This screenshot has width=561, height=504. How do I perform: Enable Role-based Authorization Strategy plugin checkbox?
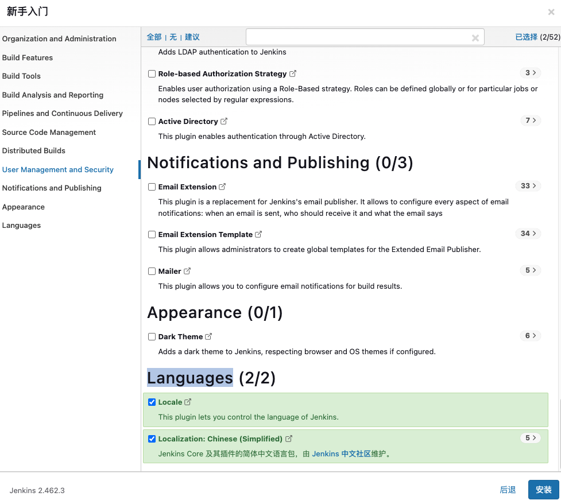(x=152, y=73)
